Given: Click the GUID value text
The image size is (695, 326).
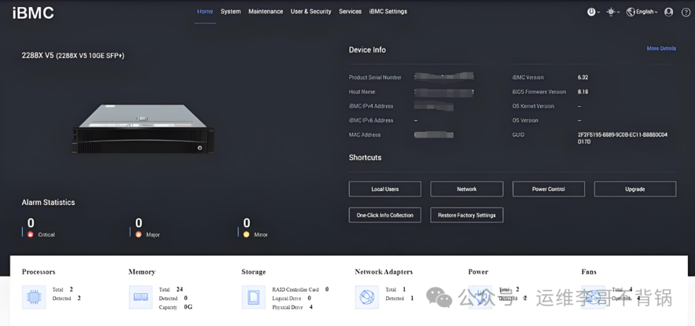Looking at the screenshot, I should pyautogui.click(x=622, y=138).
